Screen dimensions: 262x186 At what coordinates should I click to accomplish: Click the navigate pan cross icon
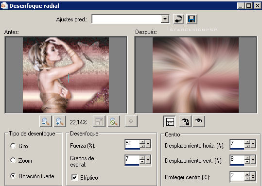click(131, 121)
